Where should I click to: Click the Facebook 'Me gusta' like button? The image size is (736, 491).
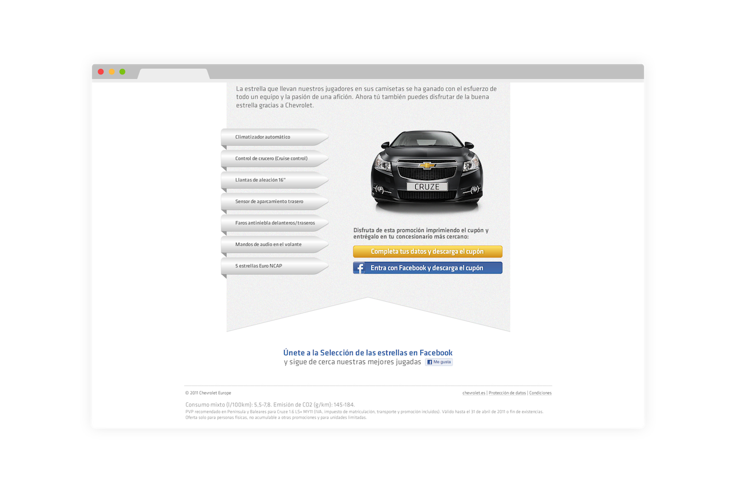[x=439, y=362]
